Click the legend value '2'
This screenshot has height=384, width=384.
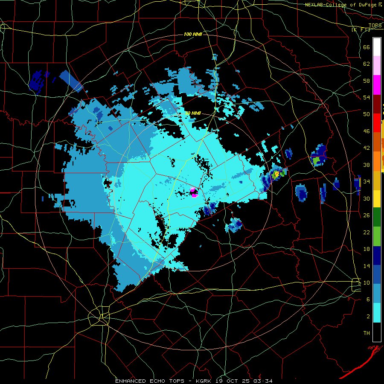[x=368, y=317]
